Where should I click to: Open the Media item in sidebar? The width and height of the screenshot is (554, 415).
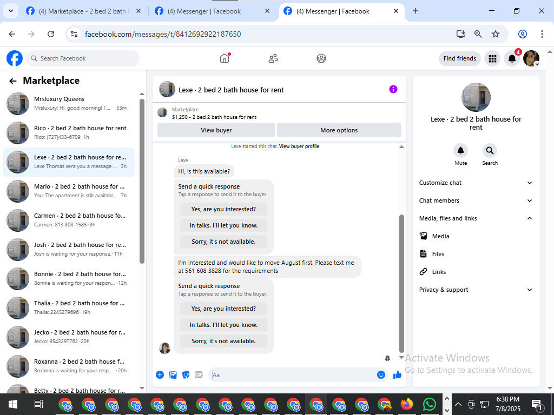pos(476,236)
